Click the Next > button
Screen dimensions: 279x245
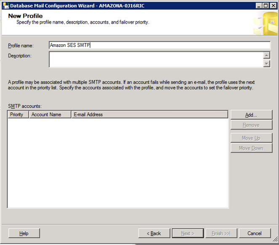188,233
